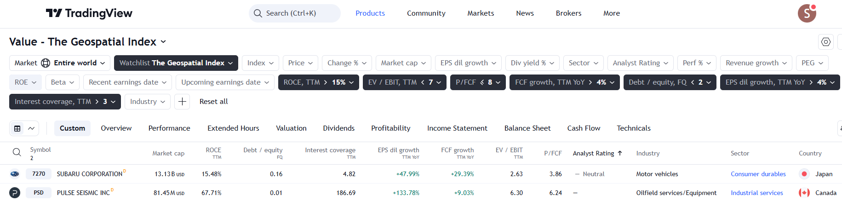Open the Change % filter dropdown

tap(347, 63)
